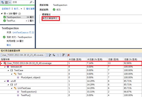Collapse the 快 < 100 毫秒 group

point(2,14)
